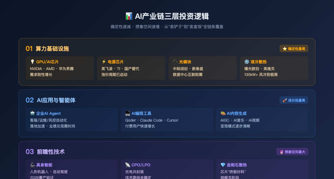The width and height of the screenshot is (334, 179).
Task: Click the text 130kW+ 风冷到极限
Action: coord(261,75)
